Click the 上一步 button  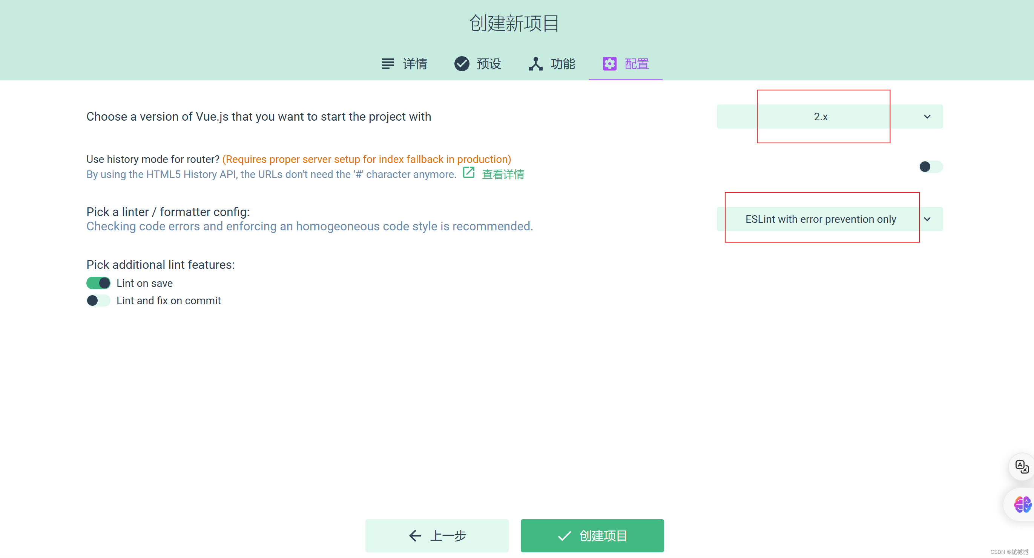[x=437, y=535]
